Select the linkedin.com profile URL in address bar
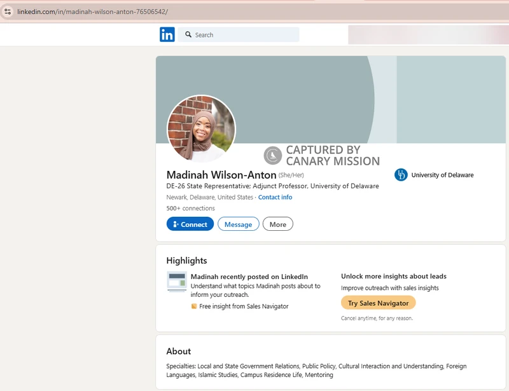Image resolution: width=509 pixels, height=391 pixels. click(92, 11)
